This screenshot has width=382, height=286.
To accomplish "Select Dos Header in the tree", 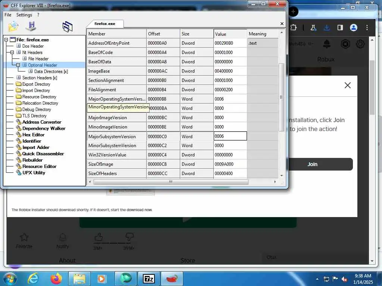I will click(x=33, y=46).
